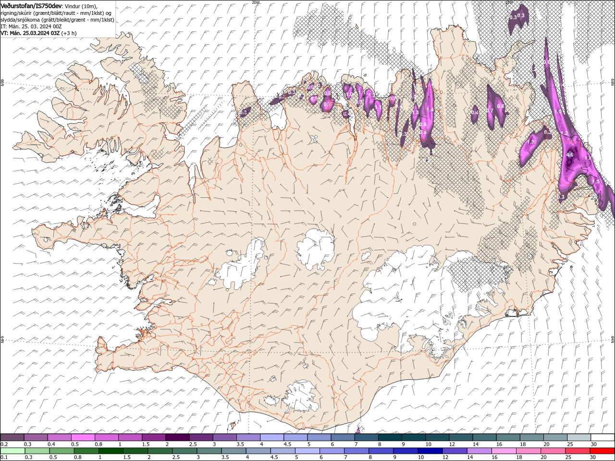Pick the darkest purple snow swatch labeled 2
The width and height of the screenshot is (615, 461).
(177, 437)
